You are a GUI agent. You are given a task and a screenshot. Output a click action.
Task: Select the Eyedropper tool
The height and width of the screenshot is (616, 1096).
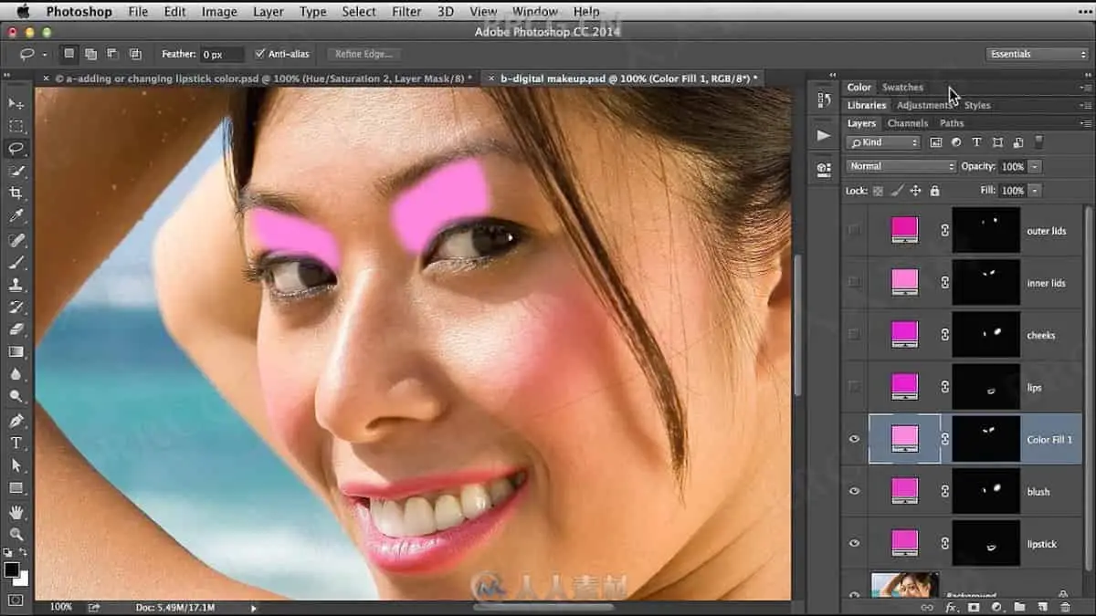point(16,216)
